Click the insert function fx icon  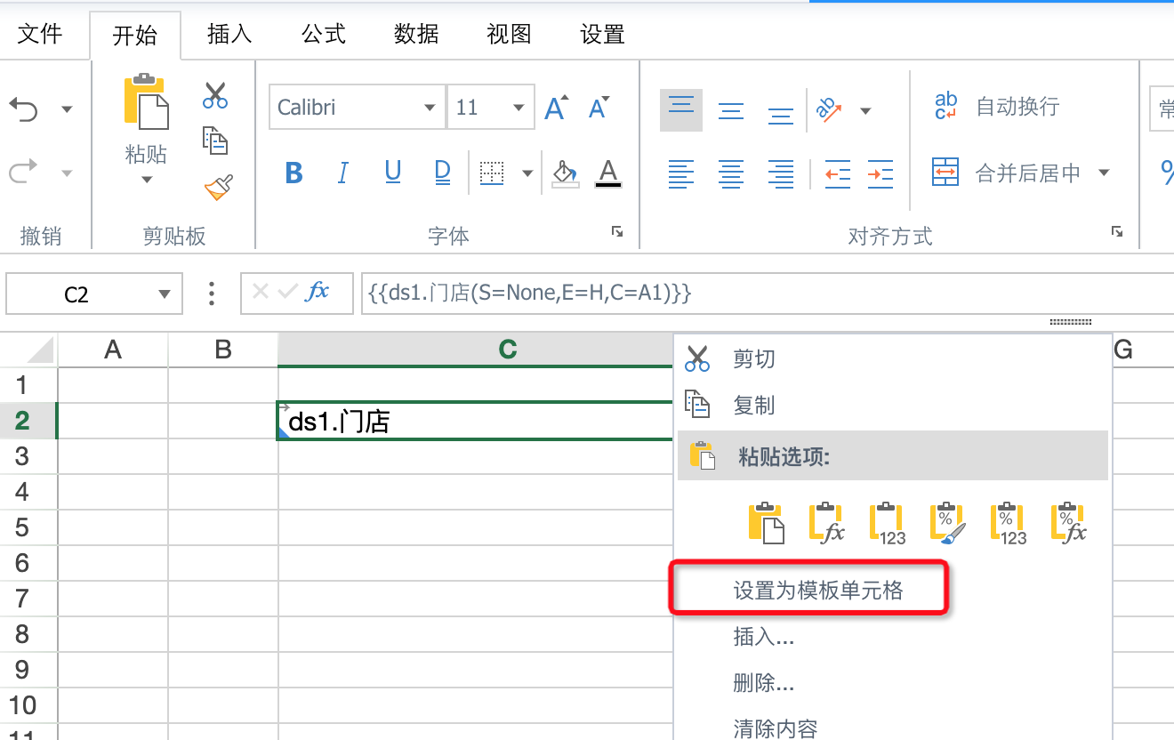click(318, 293)
